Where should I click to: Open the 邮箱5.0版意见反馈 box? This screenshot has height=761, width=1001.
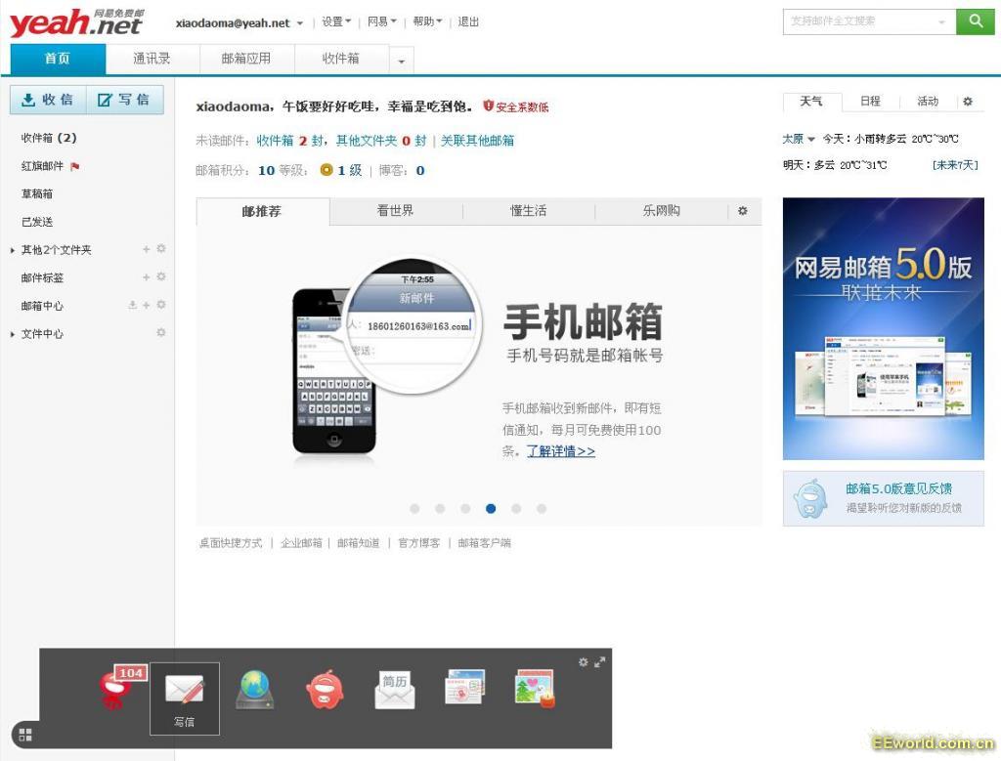click(x=884, y=498)
